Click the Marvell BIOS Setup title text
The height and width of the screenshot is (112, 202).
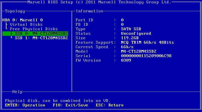coord(100,2)
